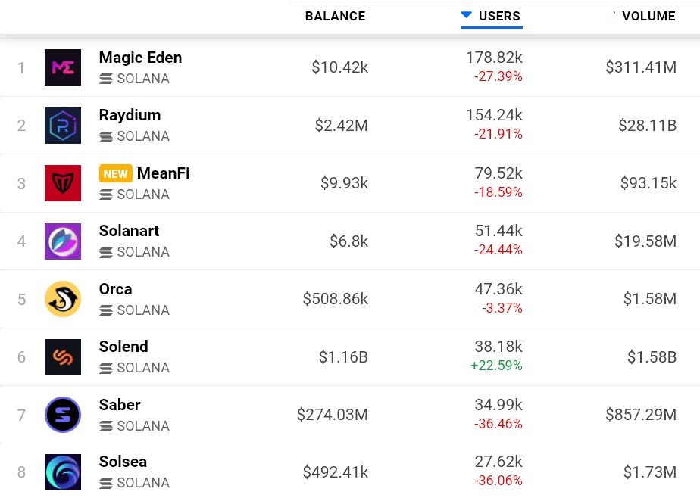Screen dimensions: 700x498
Task: Sort by the Balance column header
Action: point(335,16)
